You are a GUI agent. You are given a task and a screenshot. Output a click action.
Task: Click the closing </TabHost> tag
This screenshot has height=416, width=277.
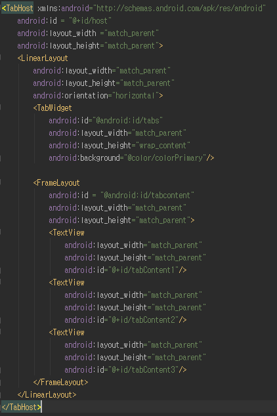tap(22, 407)
